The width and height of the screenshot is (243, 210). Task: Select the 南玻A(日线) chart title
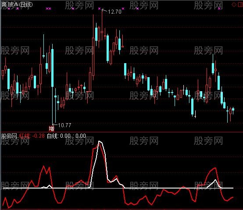(x=17, y=4)
